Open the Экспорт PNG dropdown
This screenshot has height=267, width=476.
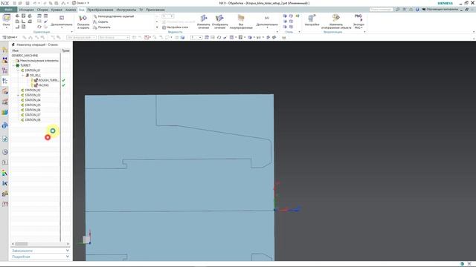(x=358, y=22)
